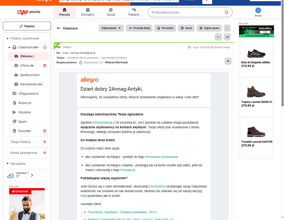Screen dimensions: 284x220
Task: Open eobuwie Black Friday banner ad
Action: pyautogui.click(x=256, y=31)
